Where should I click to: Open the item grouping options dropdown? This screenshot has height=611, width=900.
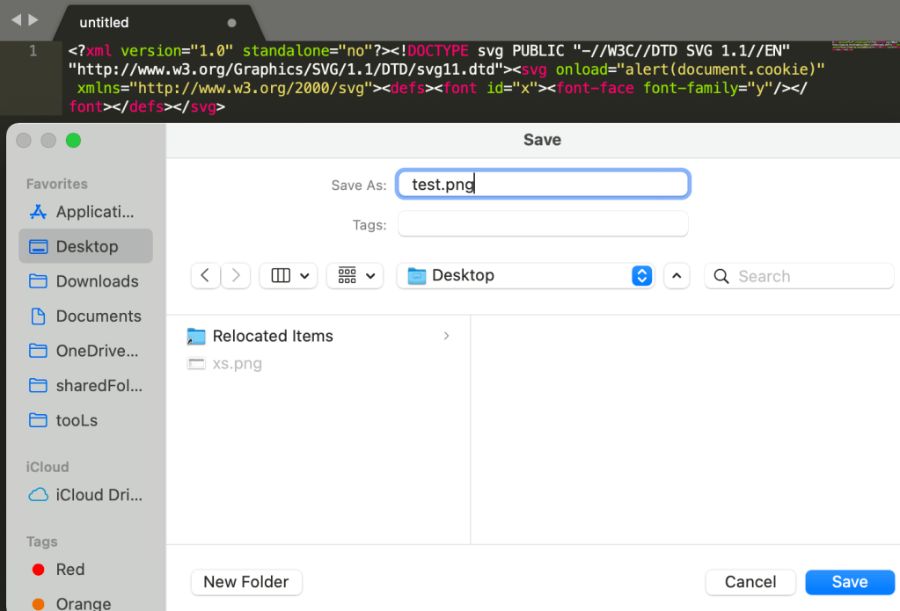tap(355, 276)
